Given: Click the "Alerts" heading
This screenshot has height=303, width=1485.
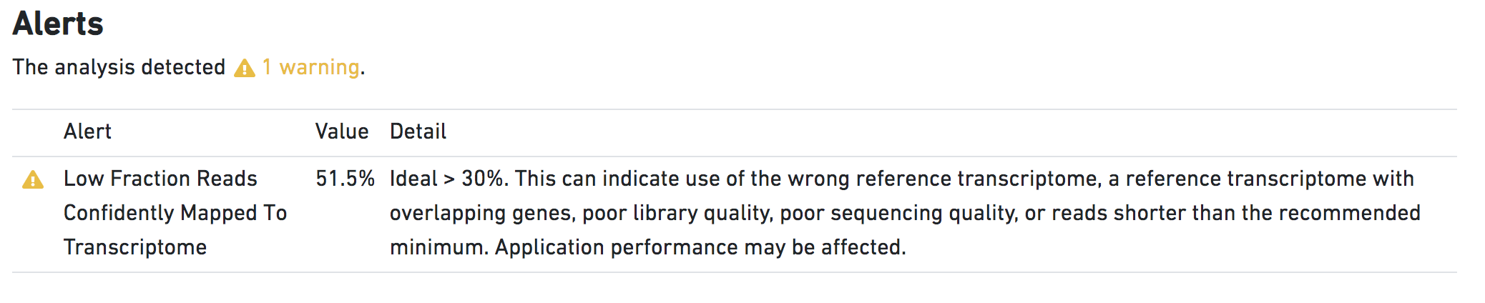Looking at the screenshot, I should pos(58,24).
